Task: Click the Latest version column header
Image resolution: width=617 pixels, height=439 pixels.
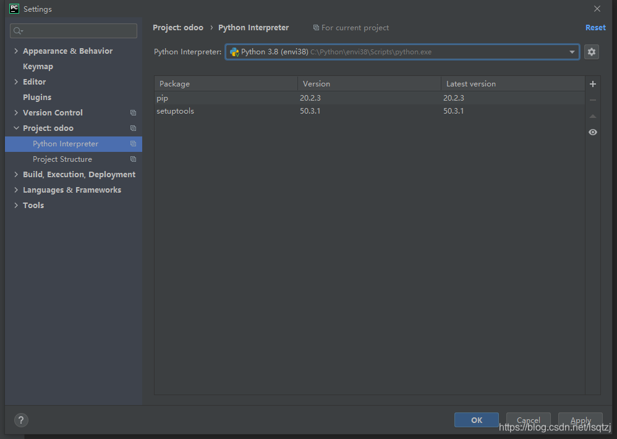Action: pyautogui.click(x=513, y=84)
